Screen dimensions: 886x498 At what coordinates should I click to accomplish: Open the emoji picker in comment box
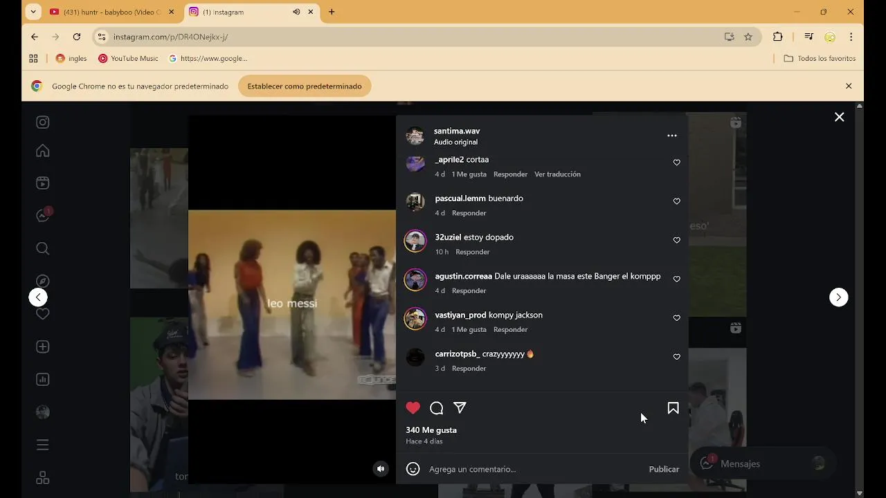(x=413, y=469)
